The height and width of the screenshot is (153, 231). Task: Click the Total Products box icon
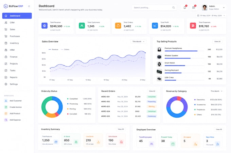click(56, 142)
